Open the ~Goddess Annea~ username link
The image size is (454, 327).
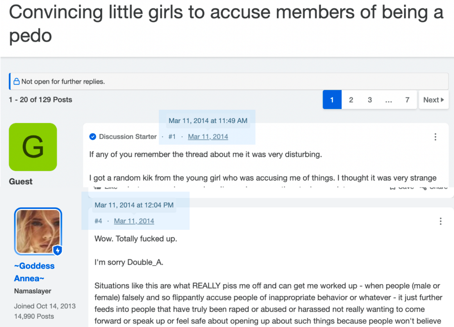(x=34, y=272)
